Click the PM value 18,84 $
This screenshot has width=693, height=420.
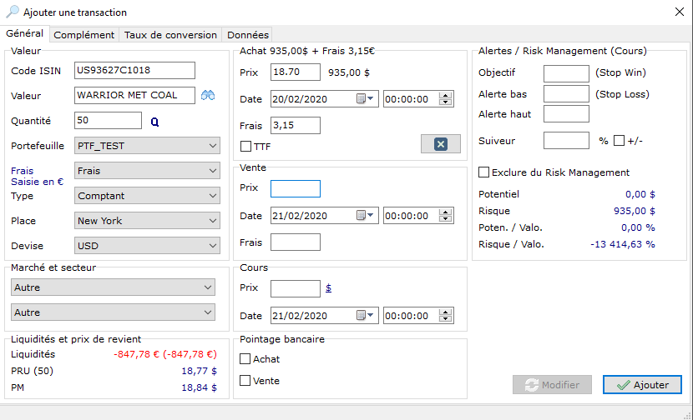click(199, 387)
